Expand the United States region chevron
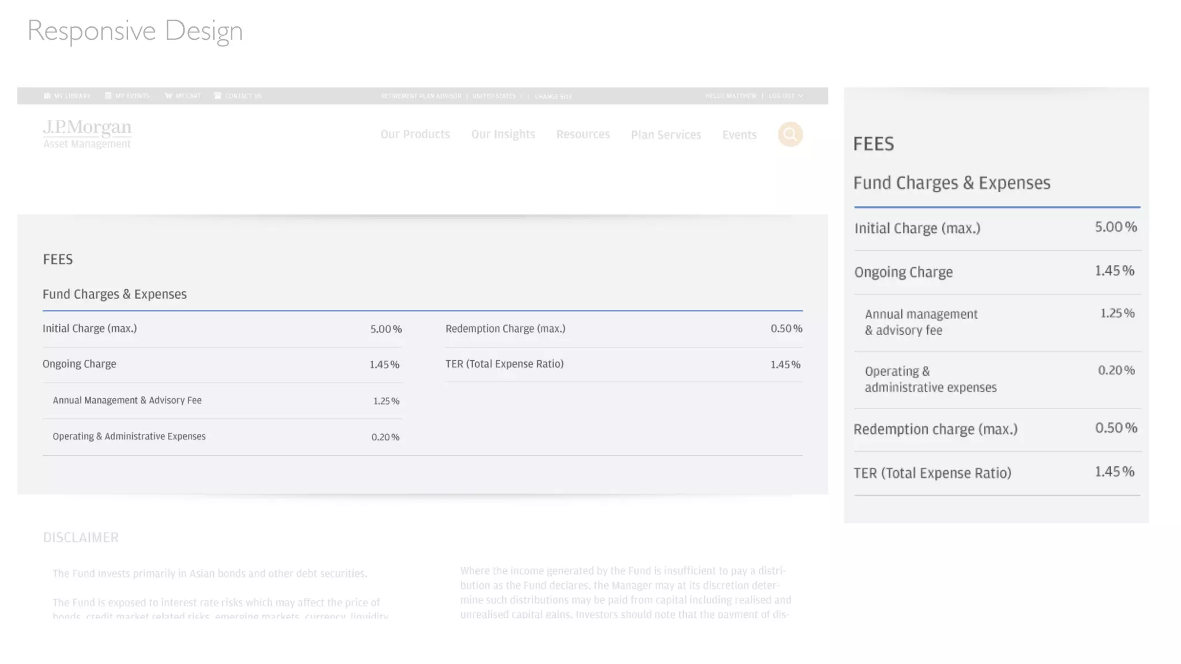The image size is (1181, 664). pyautogui.click(x=521, y=96)
